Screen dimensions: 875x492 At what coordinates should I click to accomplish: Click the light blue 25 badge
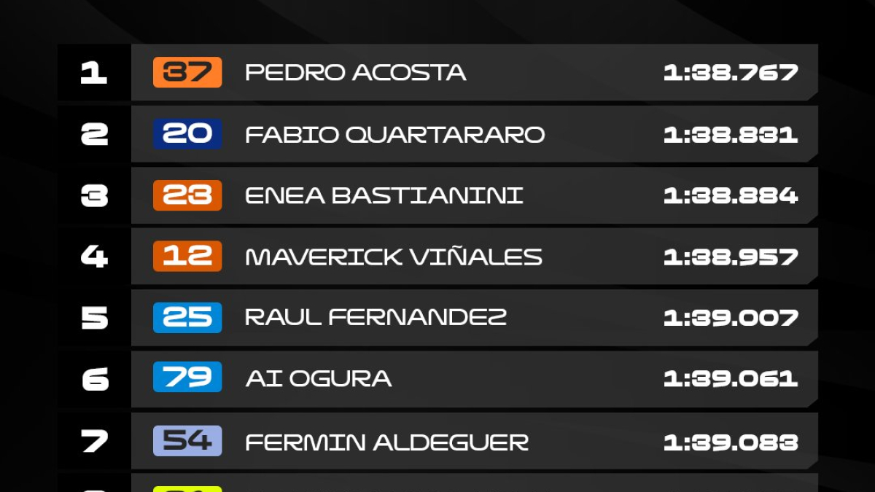(187, 318)
